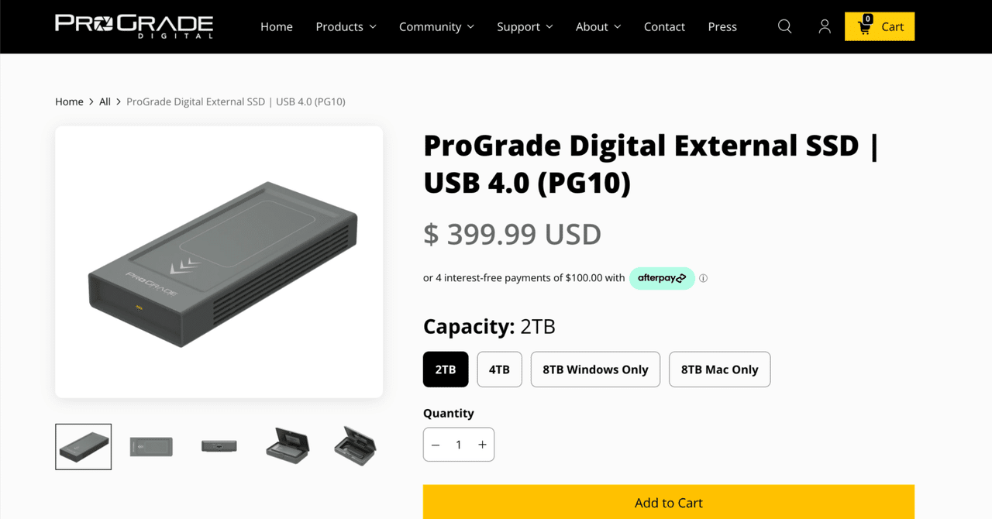Click the Afterpay info icon
Image resolution: width=992 pixels, height=519 pixels.
click(703, 278)
